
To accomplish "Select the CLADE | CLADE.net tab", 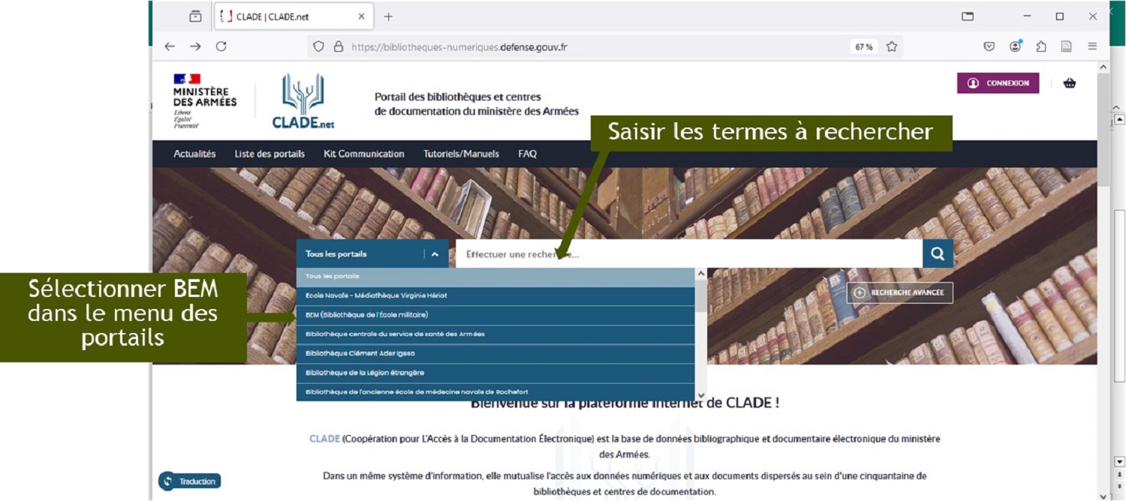I will 294,16.
